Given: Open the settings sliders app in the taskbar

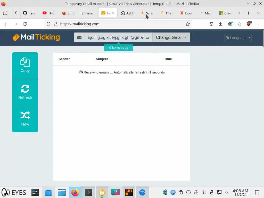Looking at the screenshot, I should [35, 192].
